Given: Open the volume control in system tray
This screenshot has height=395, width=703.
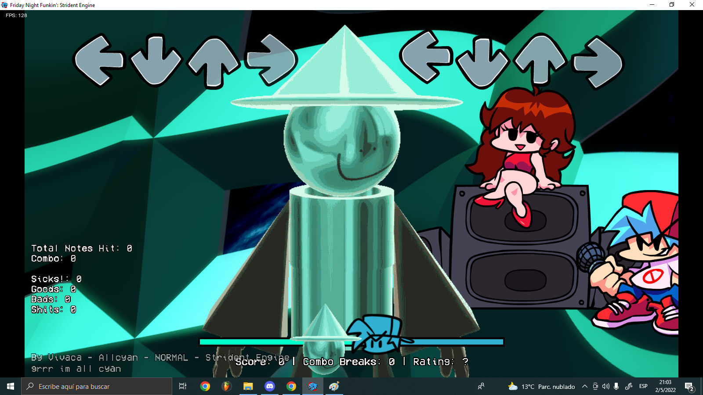Looking at the screenshot, I should [606, 386].
